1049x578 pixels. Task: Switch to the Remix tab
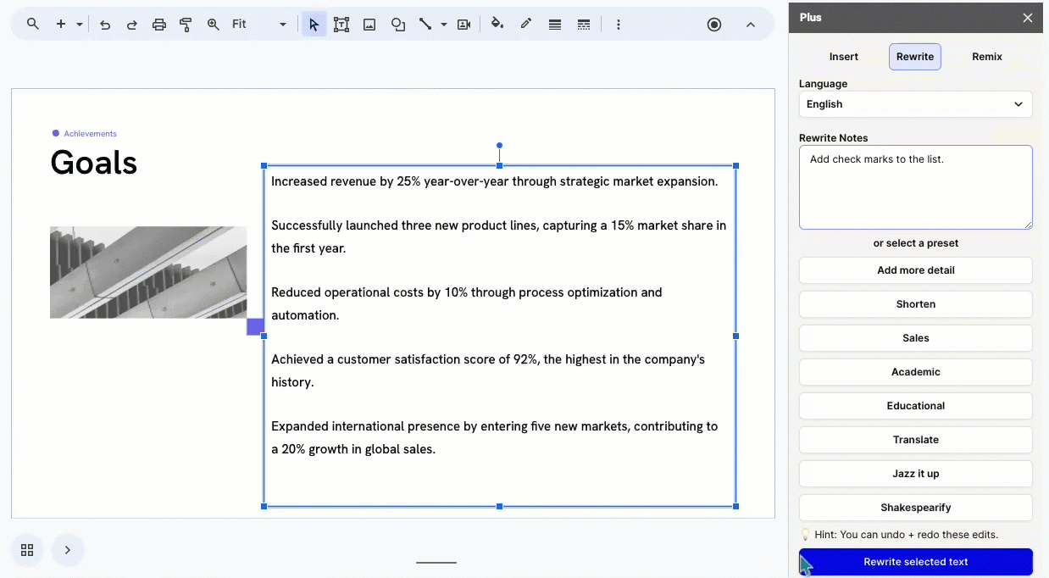tap(987, 57)
